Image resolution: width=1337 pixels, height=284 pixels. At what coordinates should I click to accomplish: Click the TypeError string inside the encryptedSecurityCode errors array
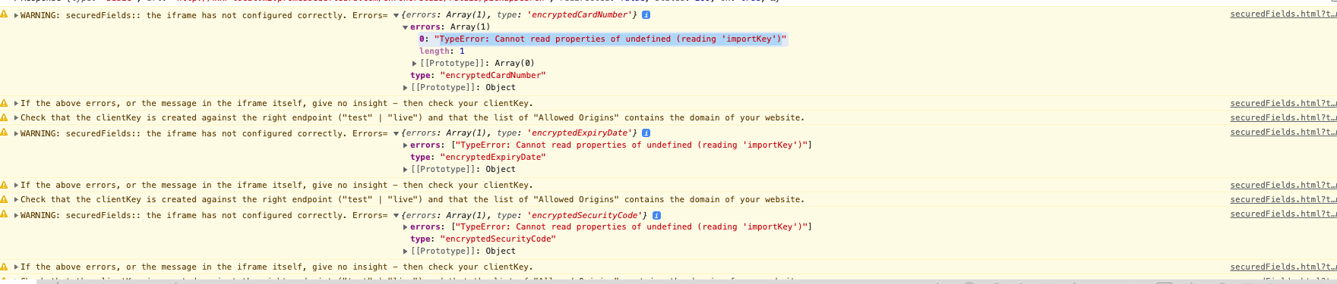[631, 227]
